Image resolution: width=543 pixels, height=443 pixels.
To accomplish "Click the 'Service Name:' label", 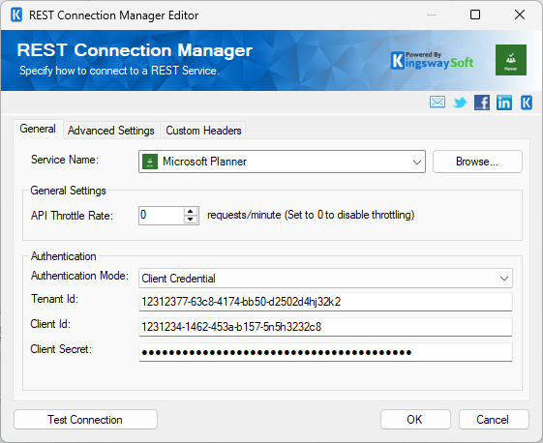I will pyautogui.click(x=65, y=160).
